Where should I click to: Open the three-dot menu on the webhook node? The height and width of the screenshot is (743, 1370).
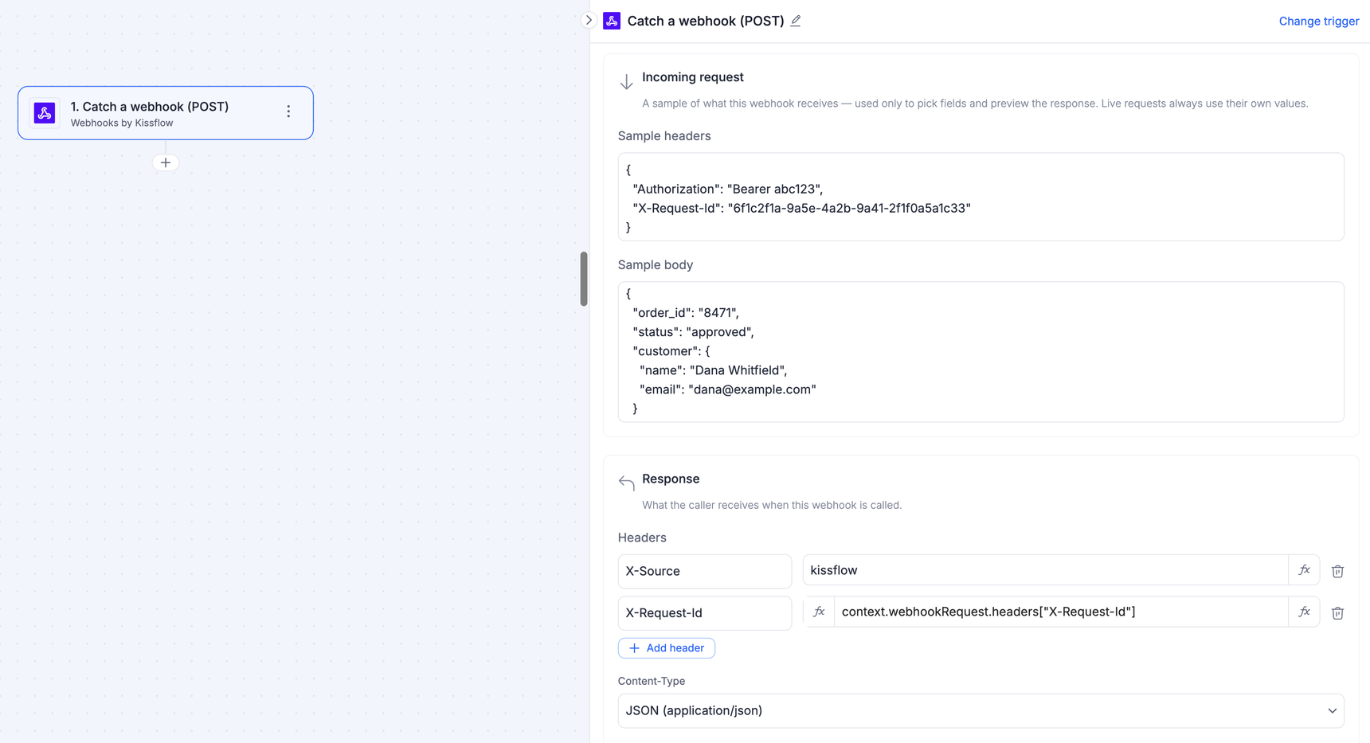[288, 112]
